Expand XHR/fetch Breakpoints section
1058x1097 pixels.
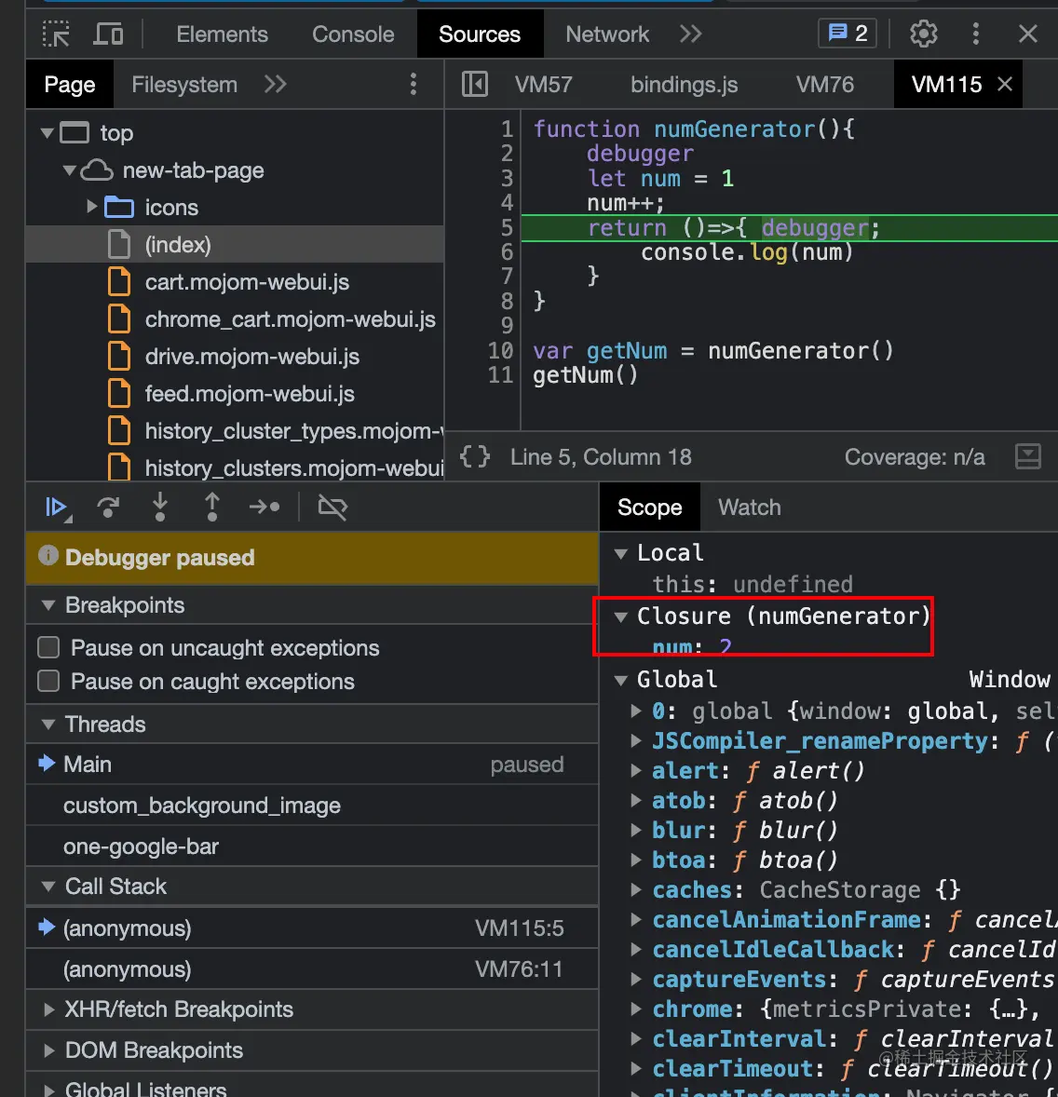179,1009
